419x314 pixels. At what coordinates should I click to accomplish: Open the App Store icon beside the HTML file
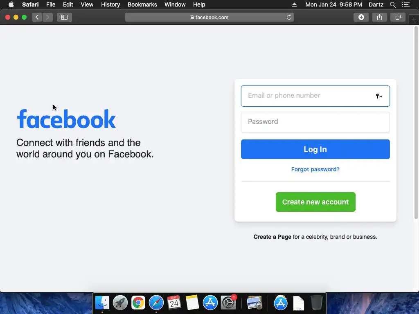tap(281, 303)
